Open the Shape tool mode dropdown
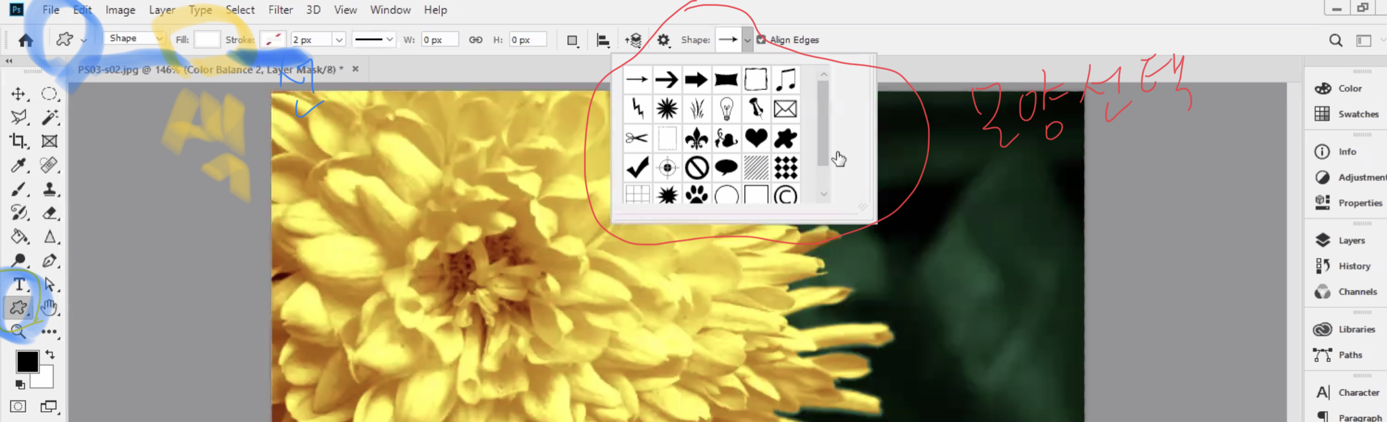Viewport: 1387px width, 422px height. [134, 38]
